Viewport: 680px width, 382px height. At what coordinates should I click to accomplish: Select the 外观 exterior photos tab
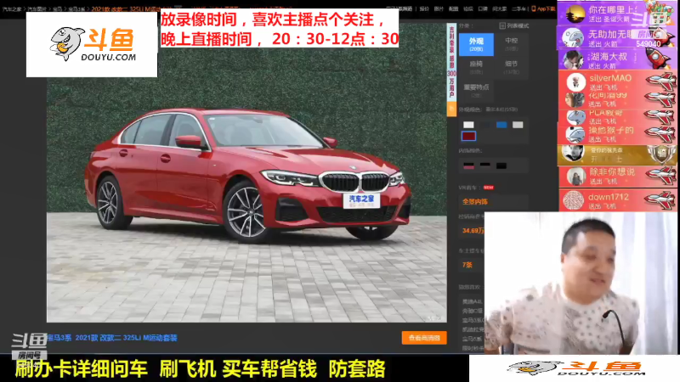pyautogui.click(x=476, y=44)
